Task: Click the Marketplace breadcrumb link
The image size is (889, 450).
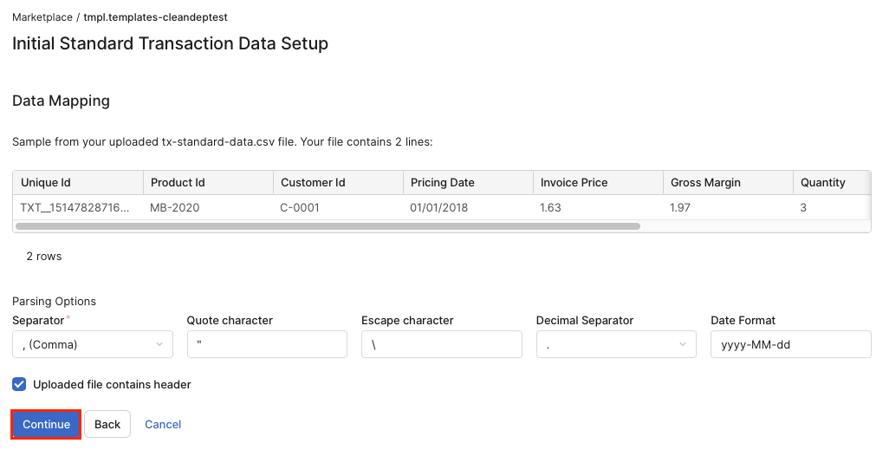Action: point(42,16)
